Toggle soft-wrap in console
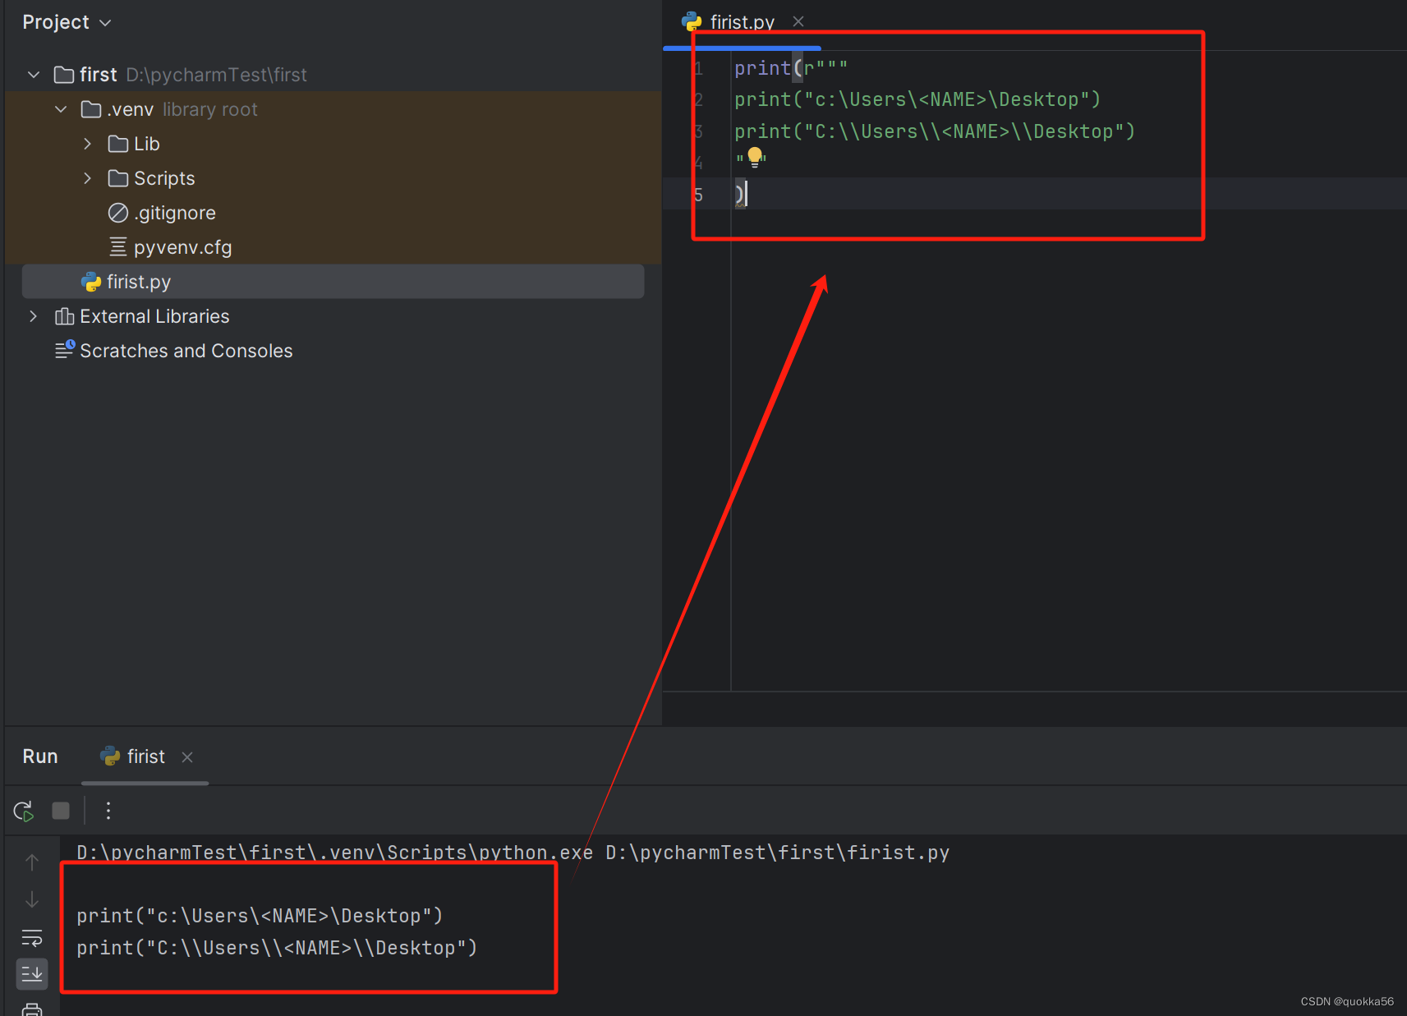Screen dimensions: 1407x1016 tap(32, 938)
